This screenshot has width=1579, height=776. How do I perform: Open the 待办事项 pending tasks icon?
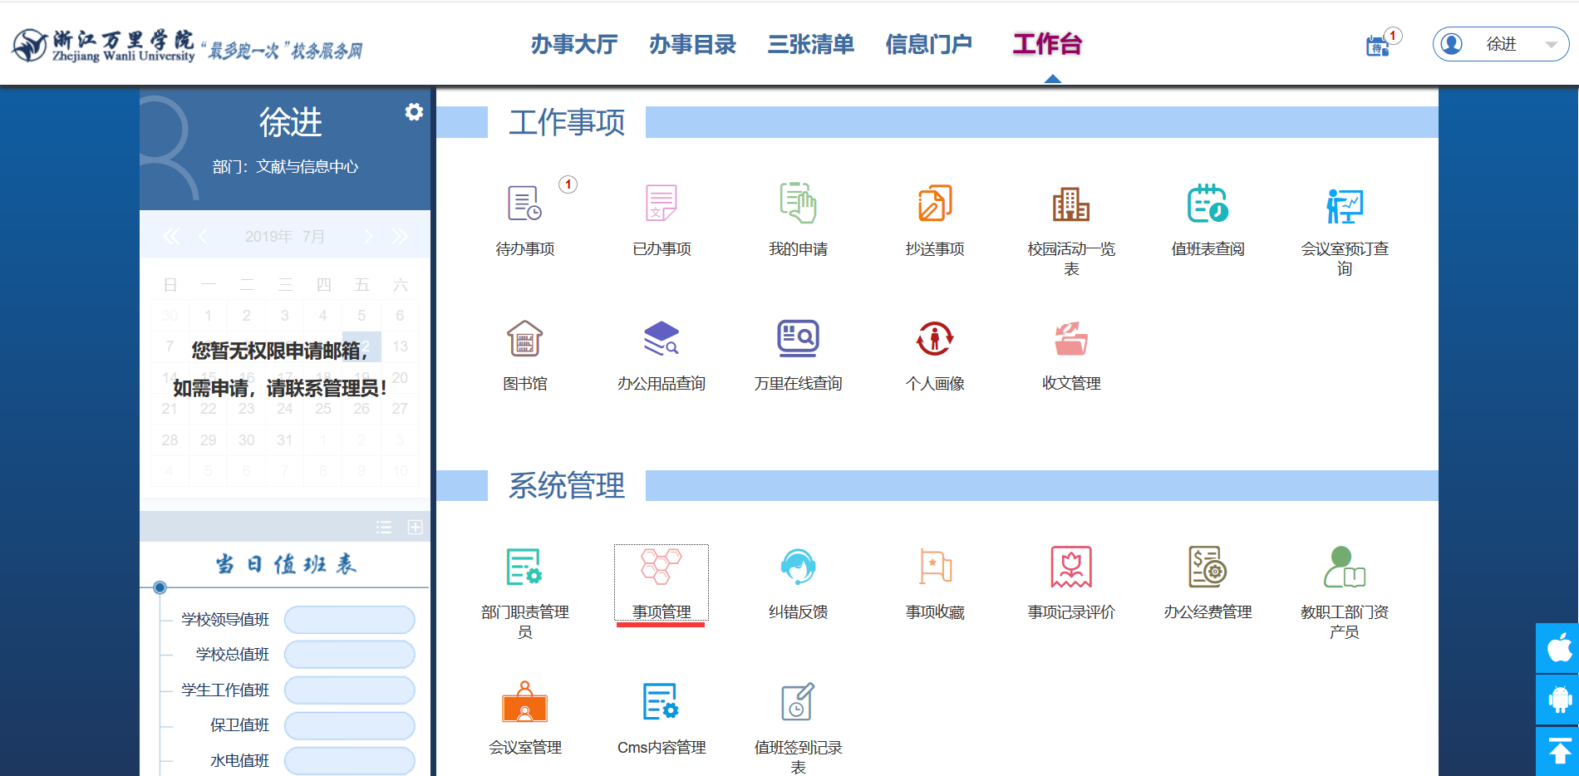pos(524,204)
